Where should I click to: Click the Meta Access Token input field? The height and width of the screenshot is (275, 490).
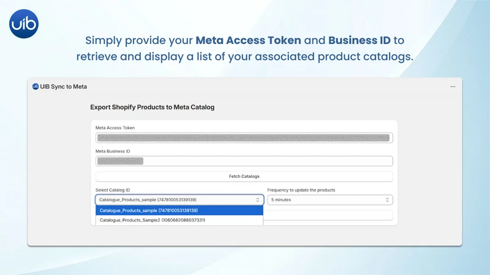(x=244, y=138)
